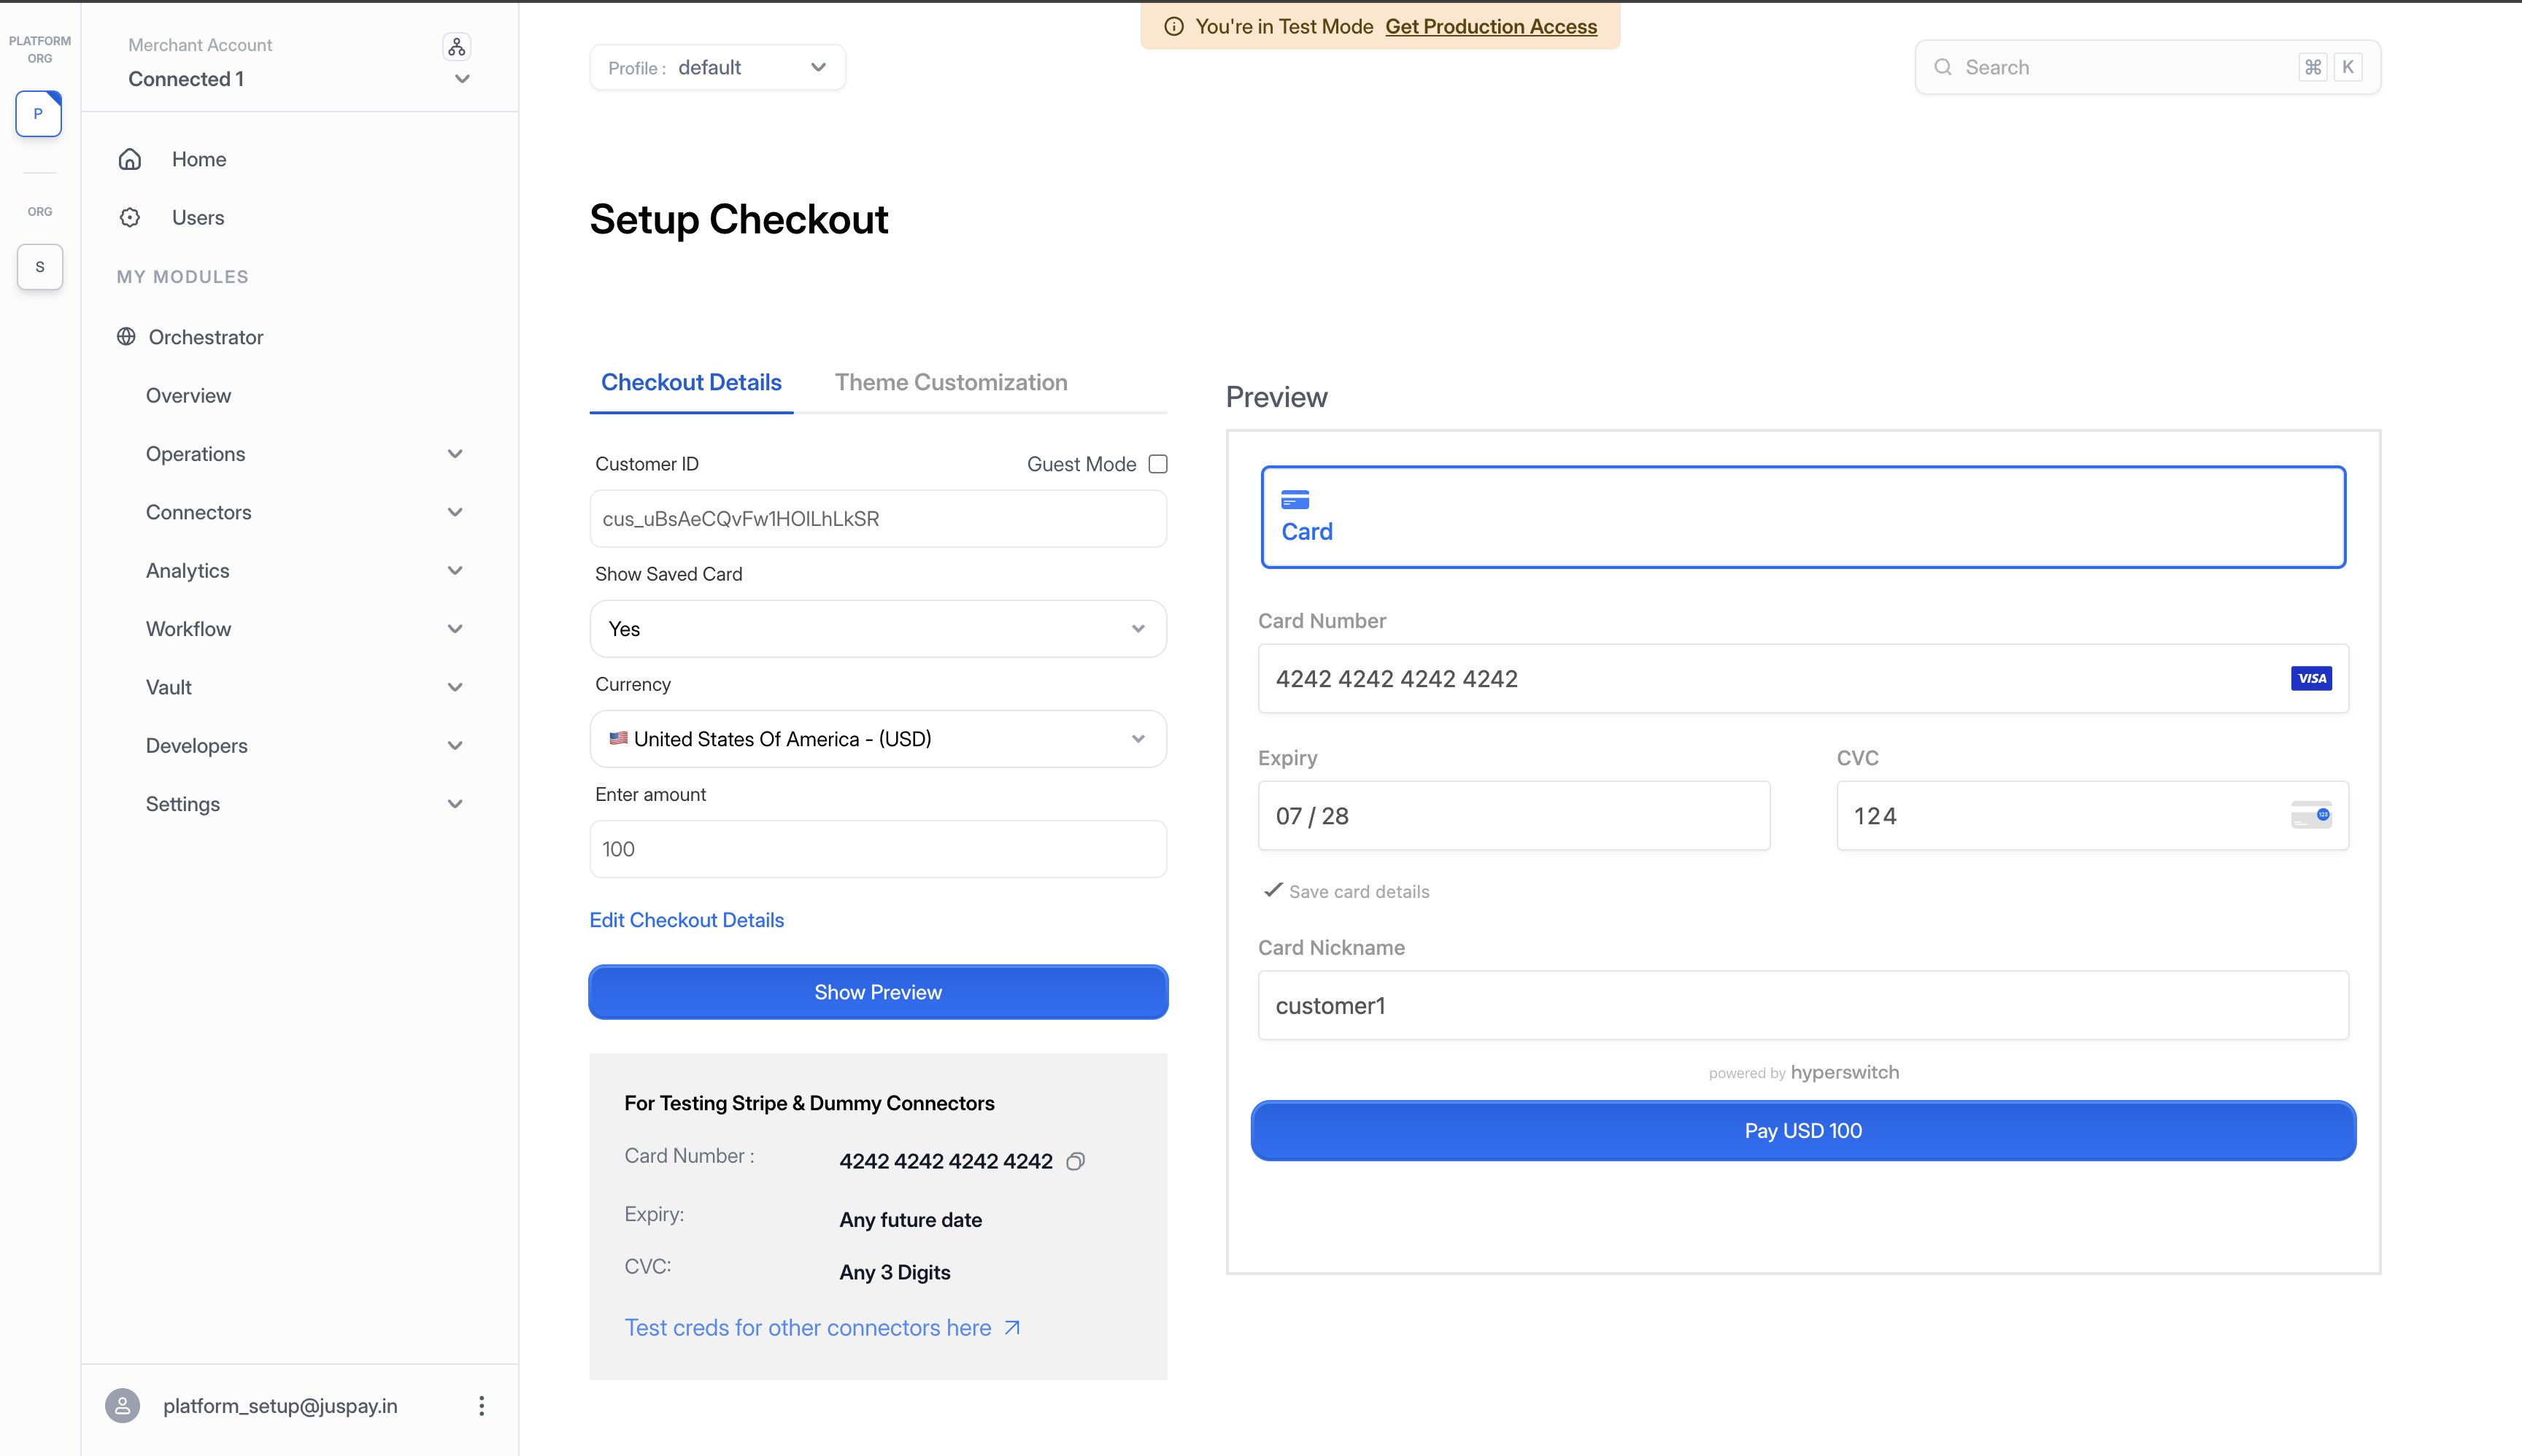This screenshot has width=2522, height=1456.
Task: Open the Users page
Action: (198, 217)
